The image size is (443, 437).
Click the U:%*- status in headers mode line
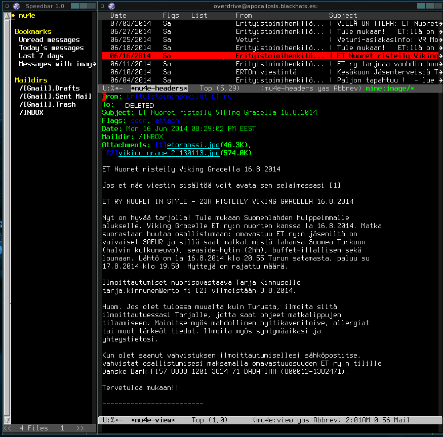[112, 89]
